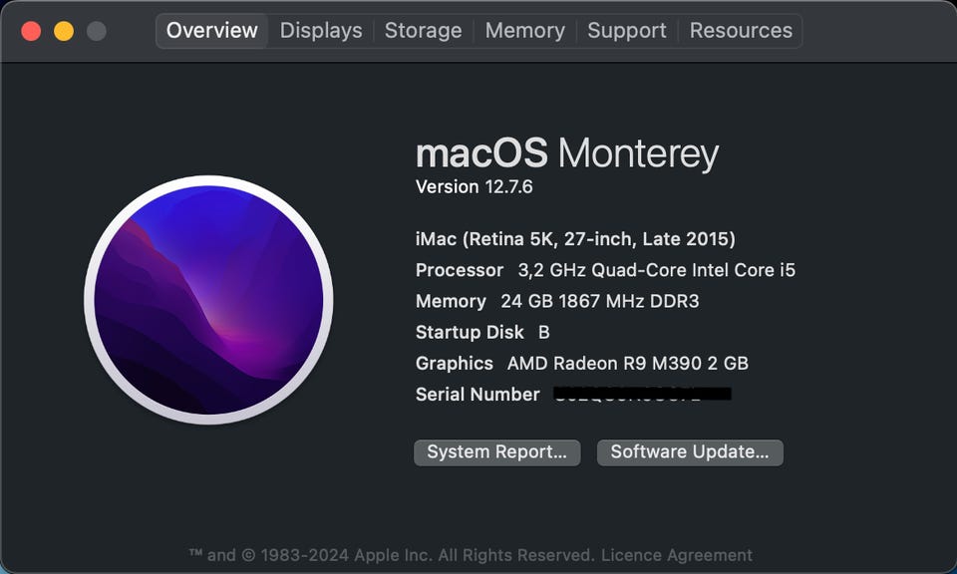Switch to the Overview tab

point(211,31)
